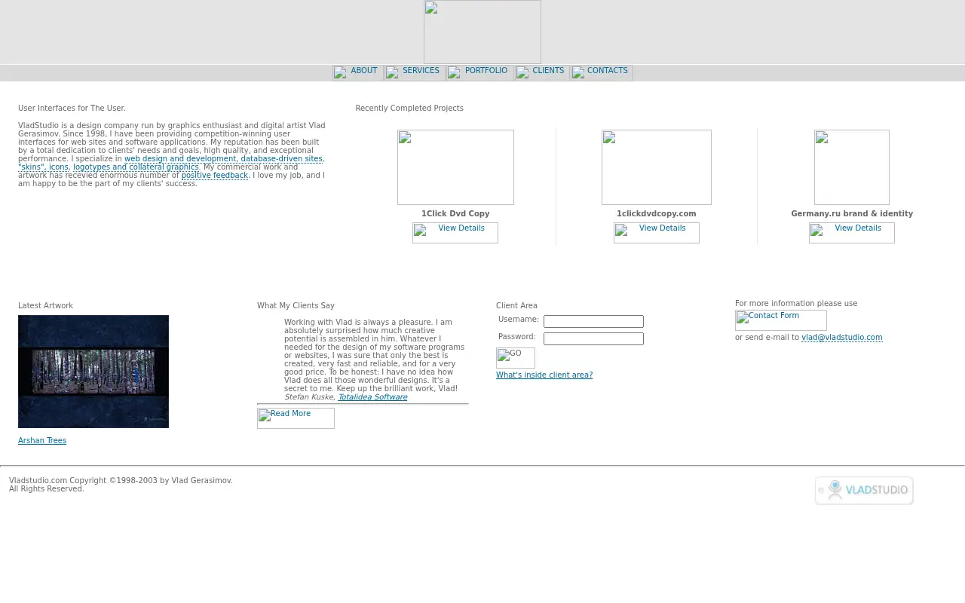Focus the Username input field
The image size is (965, 603).
[593, 322]
